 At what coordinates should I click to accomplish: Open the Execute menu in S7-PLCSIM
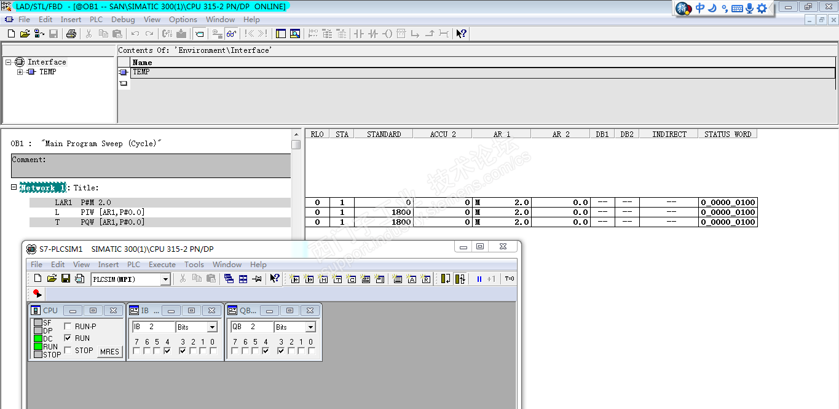click(x=162, y=265)
